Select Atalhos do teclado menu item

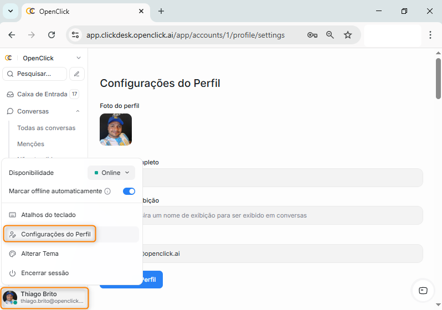48,215
